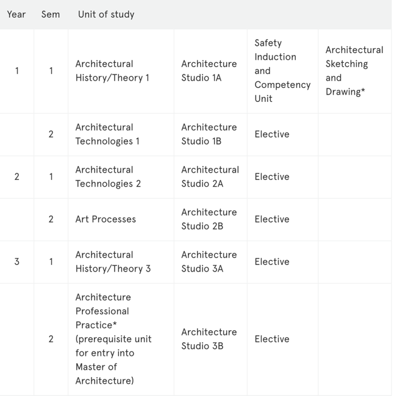Select the Elective beside Architecture Studio 3B
The width and height of the screenshot is (394, 396).
coord(272,339)
